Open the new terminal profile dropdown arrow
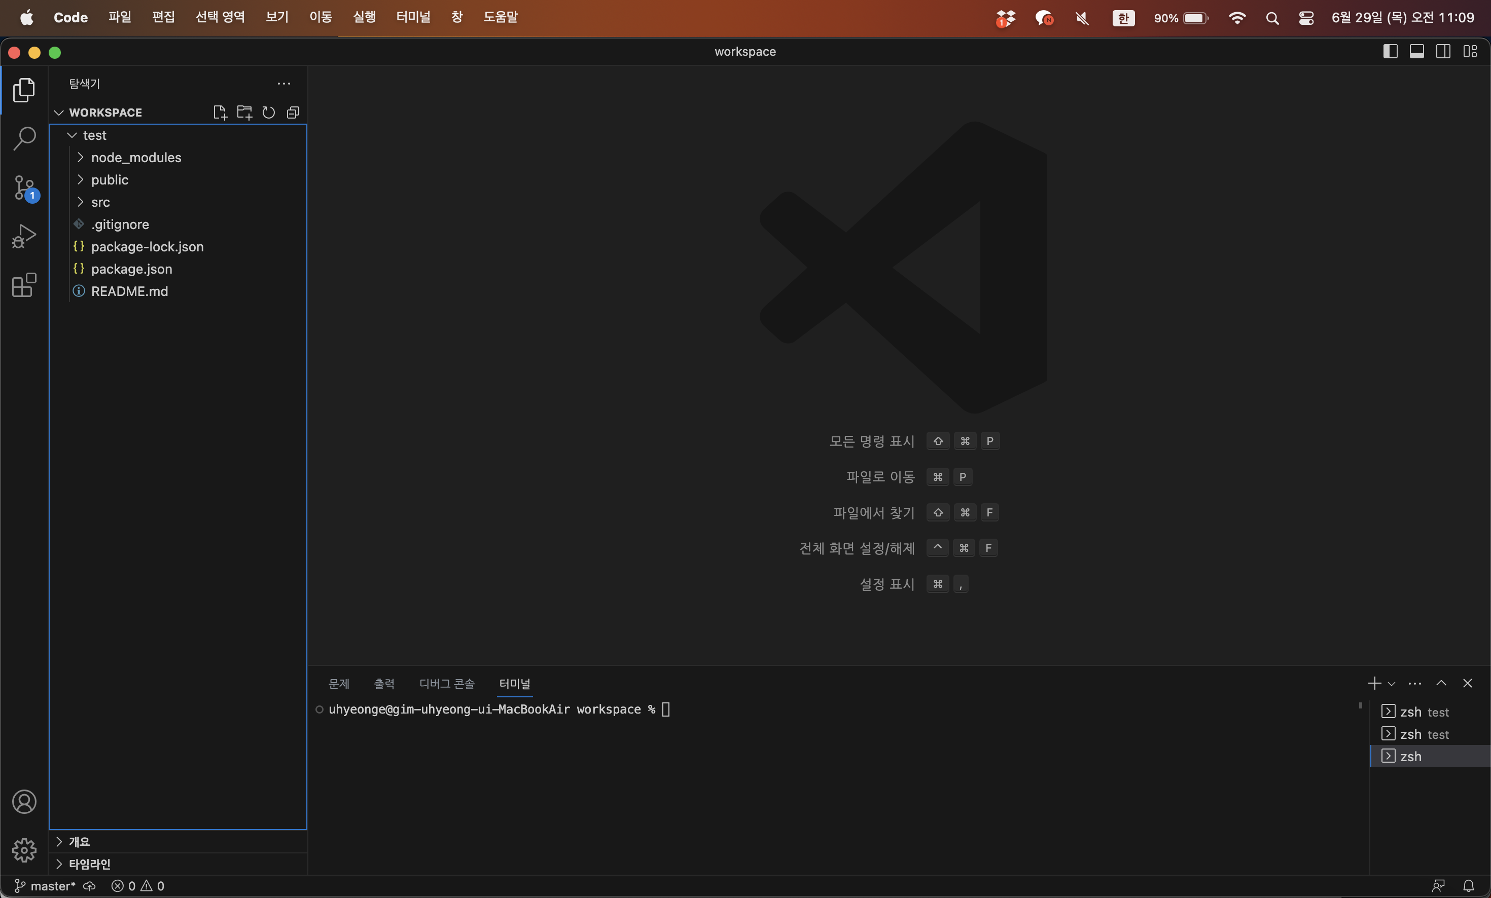The width and height of the screenshot is (1491, 898). [x=1392, y=683]
